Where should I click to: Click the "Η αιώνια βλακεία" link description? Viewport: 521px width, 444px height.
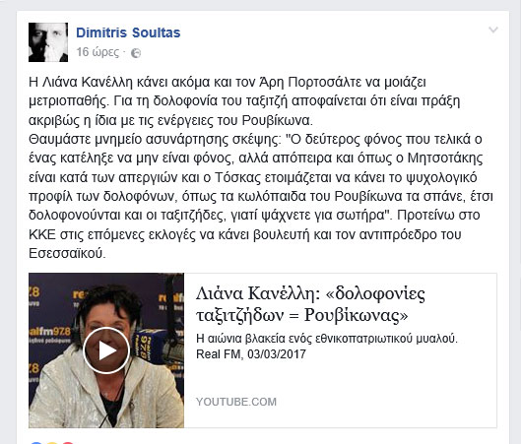point(327,339)
